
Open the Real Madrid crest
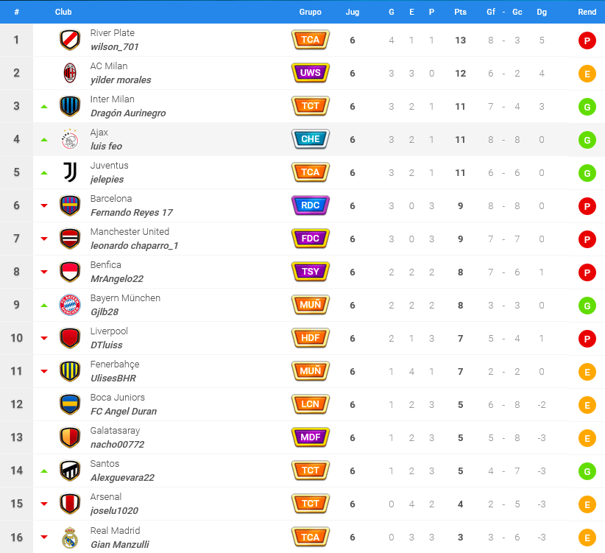pyautogui.click(x=70, y=538)
